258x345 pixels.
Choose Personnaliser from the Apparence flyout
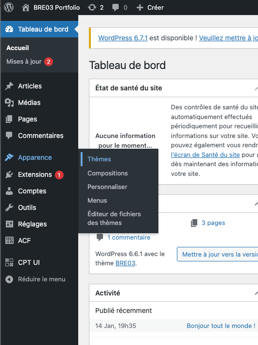(x=107, y=187)
